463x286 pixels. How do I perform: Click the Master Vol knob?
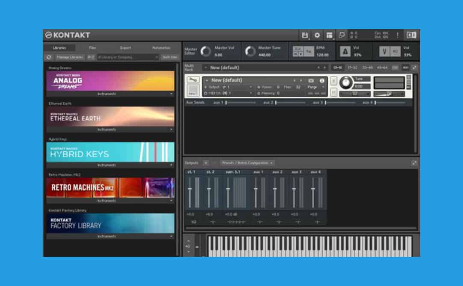[206, 51]
